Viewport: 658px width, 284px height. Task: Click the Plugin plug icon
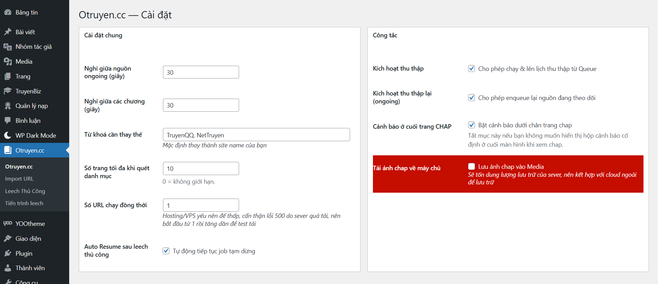pyautogui.click(x=8, y=253)
